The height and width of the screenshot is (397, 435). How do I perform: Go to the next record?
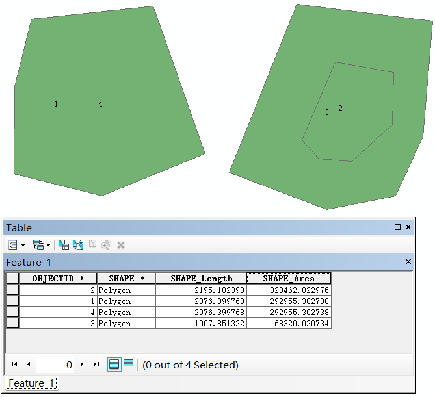[x=81, y=364]
